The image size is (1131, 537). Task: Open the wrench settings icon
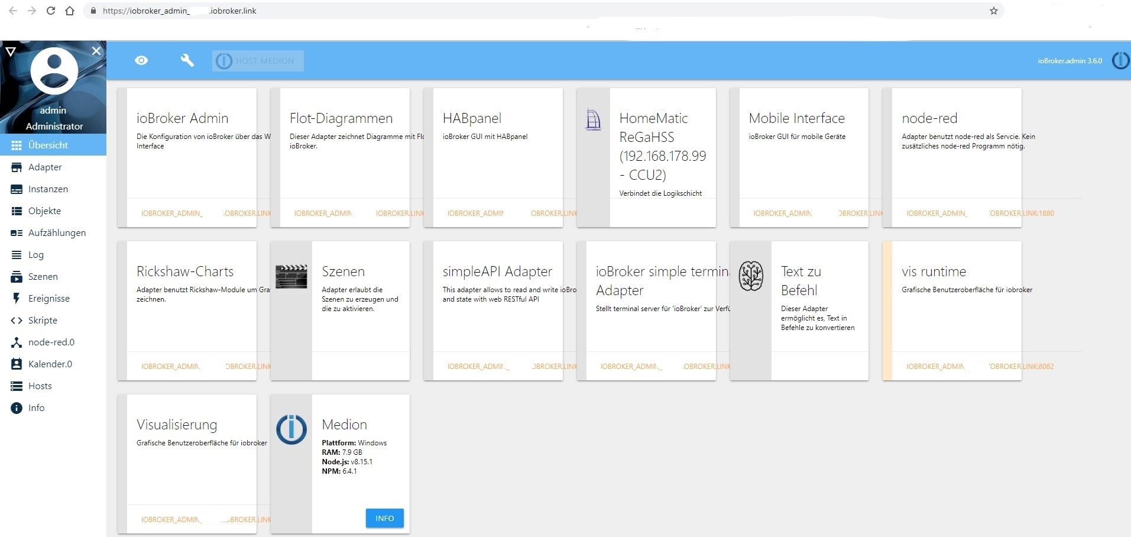coord(187,60)
